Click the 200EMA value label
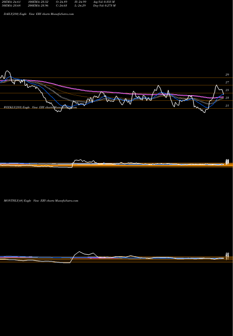This screenshot has height=336, width=233. pos(40,6)
